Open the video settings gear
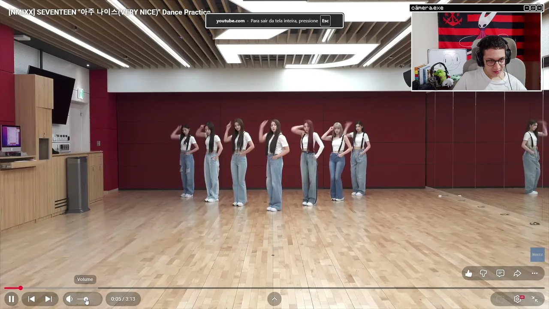 [x=518, y=299]
